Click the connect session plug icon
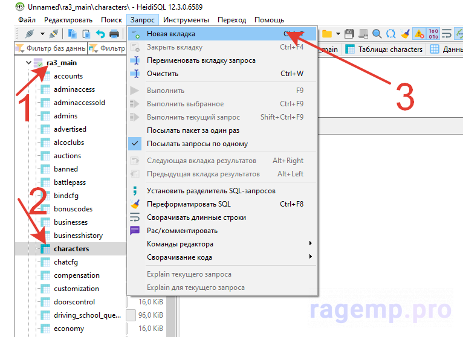Image resolution: width=463 pixels, height=337 pixels. coord(28,34)
